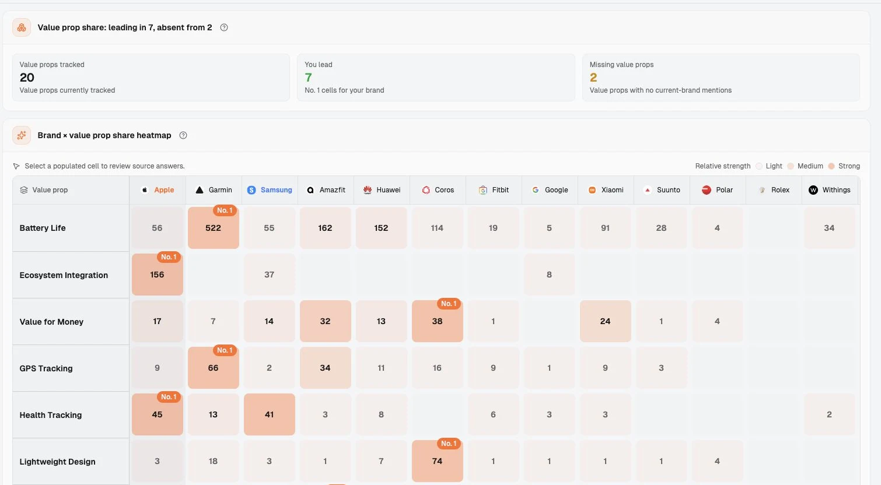Click the Ecosystem Integration row label
881x485 pixels.
[64, 275]
